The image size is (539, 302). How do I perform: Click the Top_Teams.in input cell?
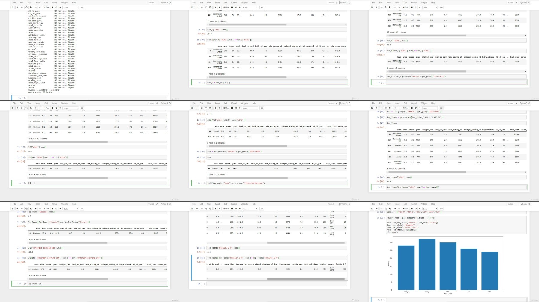tap(97, 284)
